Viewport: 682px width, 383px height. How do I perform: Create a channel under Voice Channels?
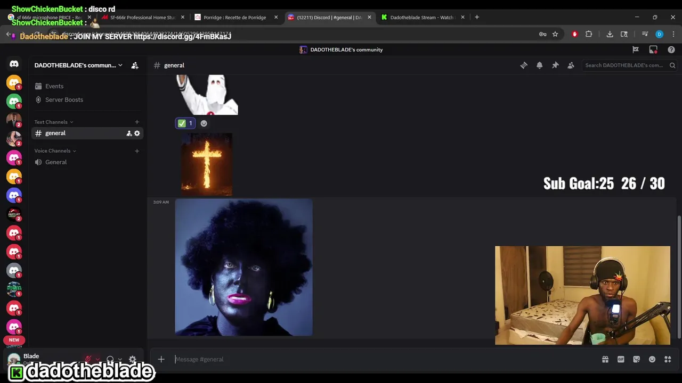(137, 151)
